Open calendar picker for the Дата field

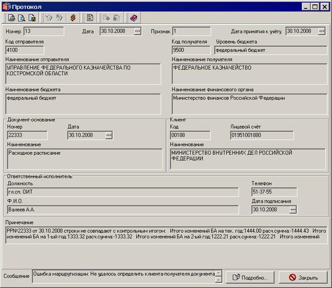(137, 31)
